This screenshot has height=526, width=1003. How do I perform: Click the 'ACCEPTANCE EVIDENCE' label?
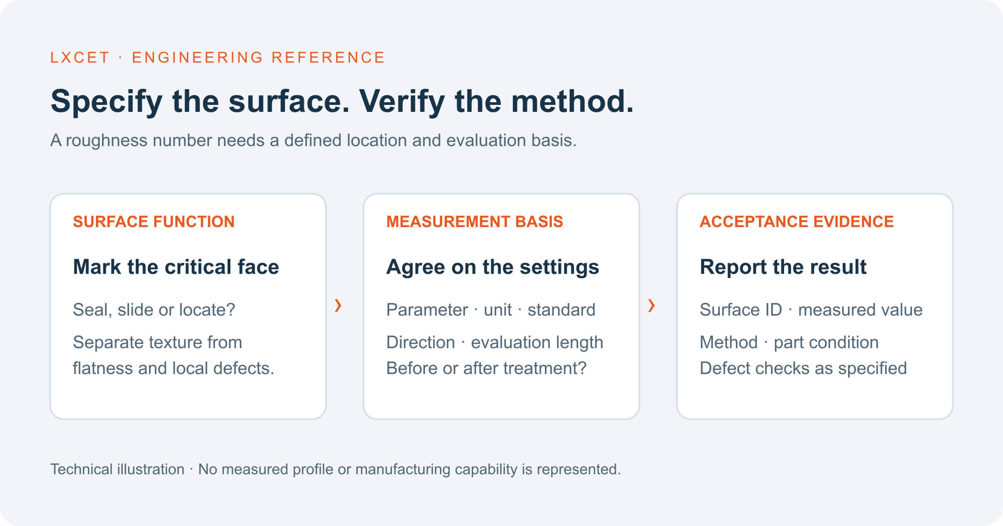pyautogui.click(x=797, y=222)
